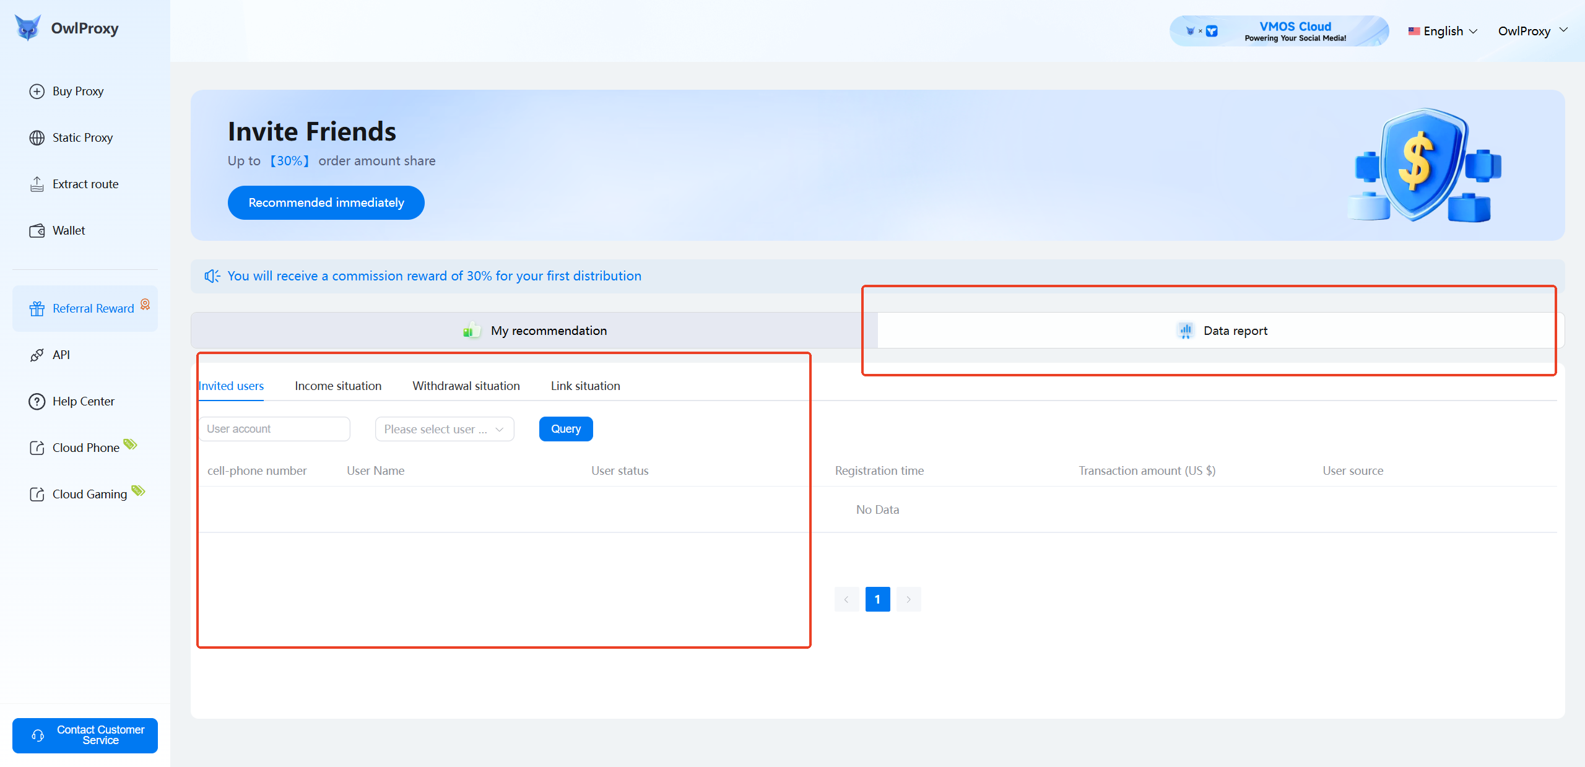
Task: Click the 'Registration time' column header
Action: (x=879, y=470)
